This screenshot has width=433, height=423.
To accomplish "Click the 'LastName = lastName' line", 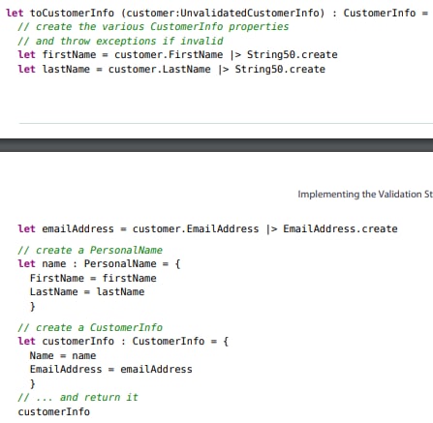I will 87,292.
